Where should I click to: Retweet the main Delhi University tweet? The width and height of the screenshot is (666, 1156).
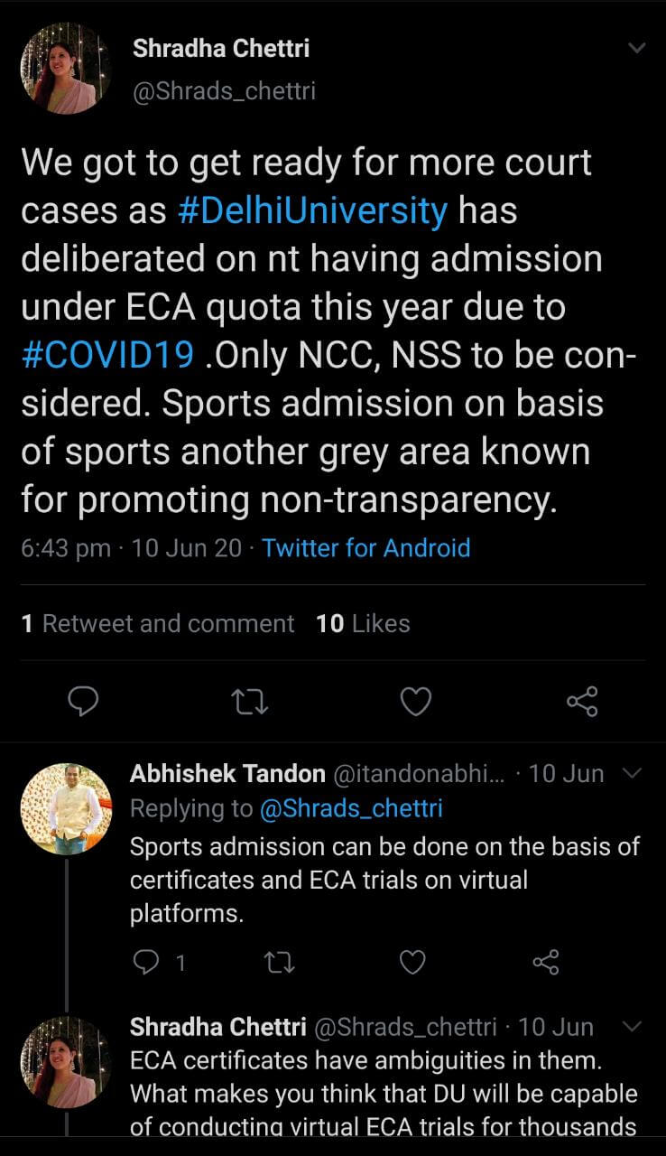click(x=250, y=701)
